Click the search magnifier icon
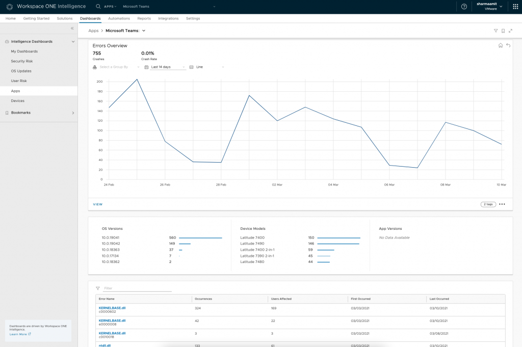Screen dimensions: 522x347 click(98, 7)
